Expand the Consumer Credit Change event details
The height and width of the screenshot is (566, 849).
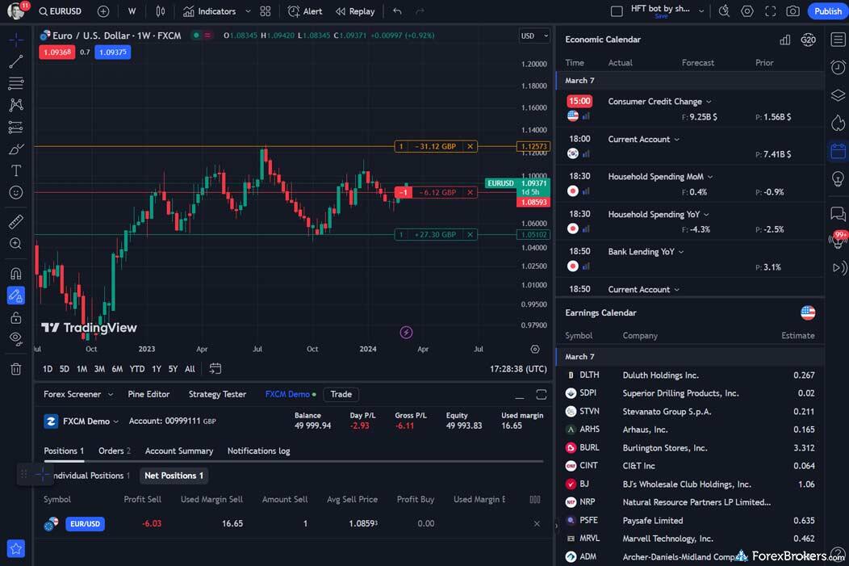pyautogui.click(x=709, y=102)
